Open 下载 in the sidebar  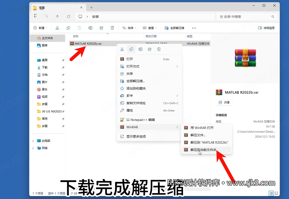[47, 67]
